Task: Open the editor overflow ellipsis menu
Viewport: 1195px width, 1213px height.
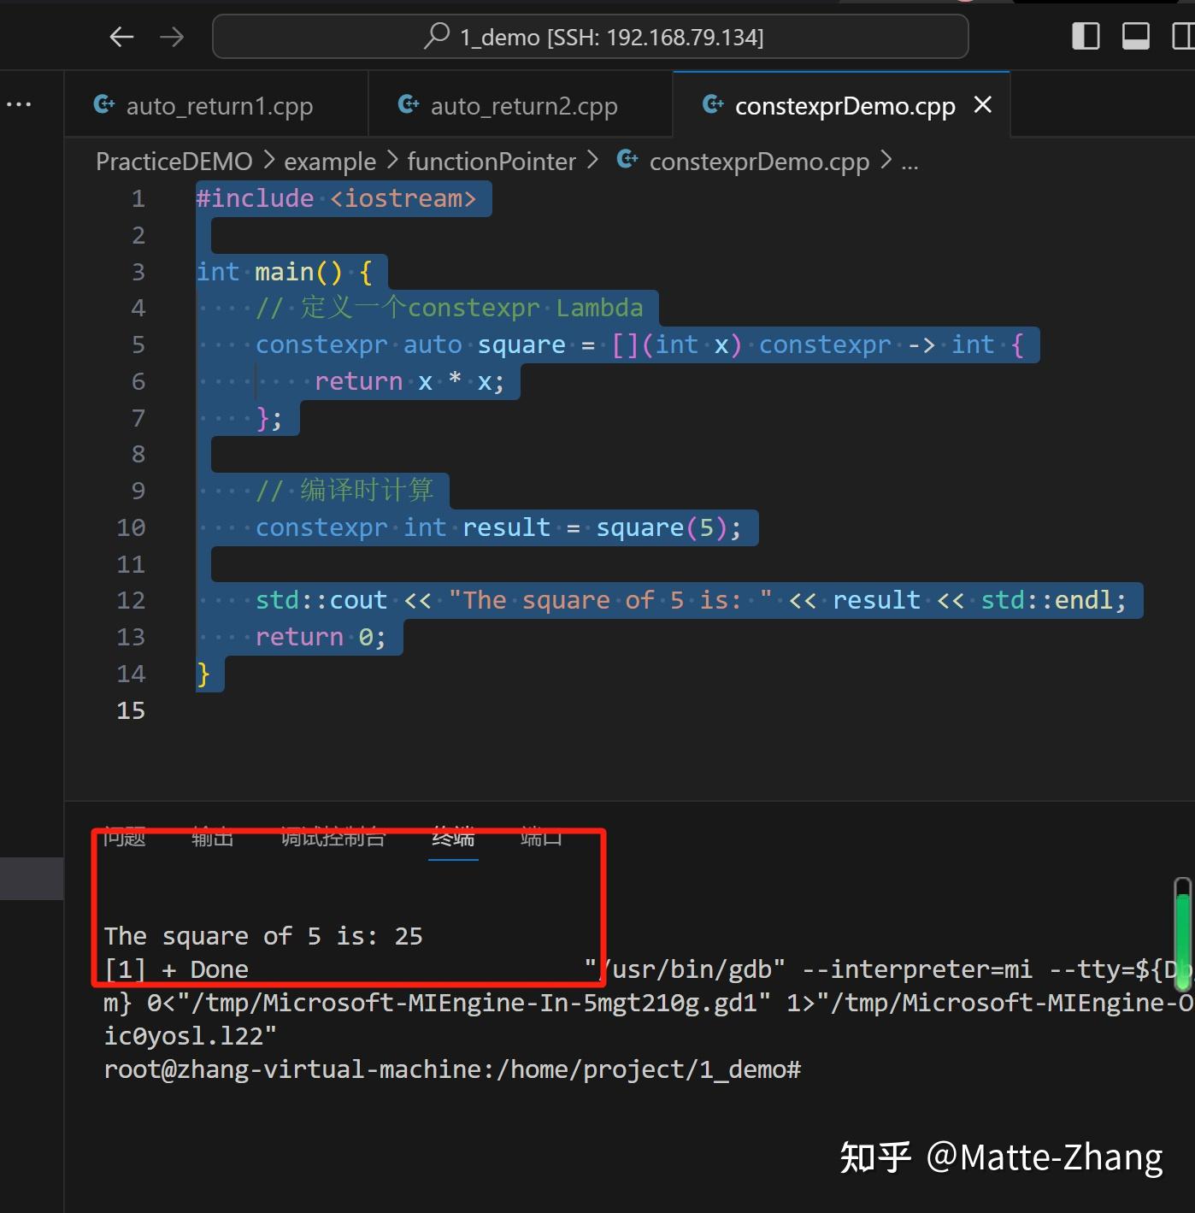Action: tap(19, 103)
